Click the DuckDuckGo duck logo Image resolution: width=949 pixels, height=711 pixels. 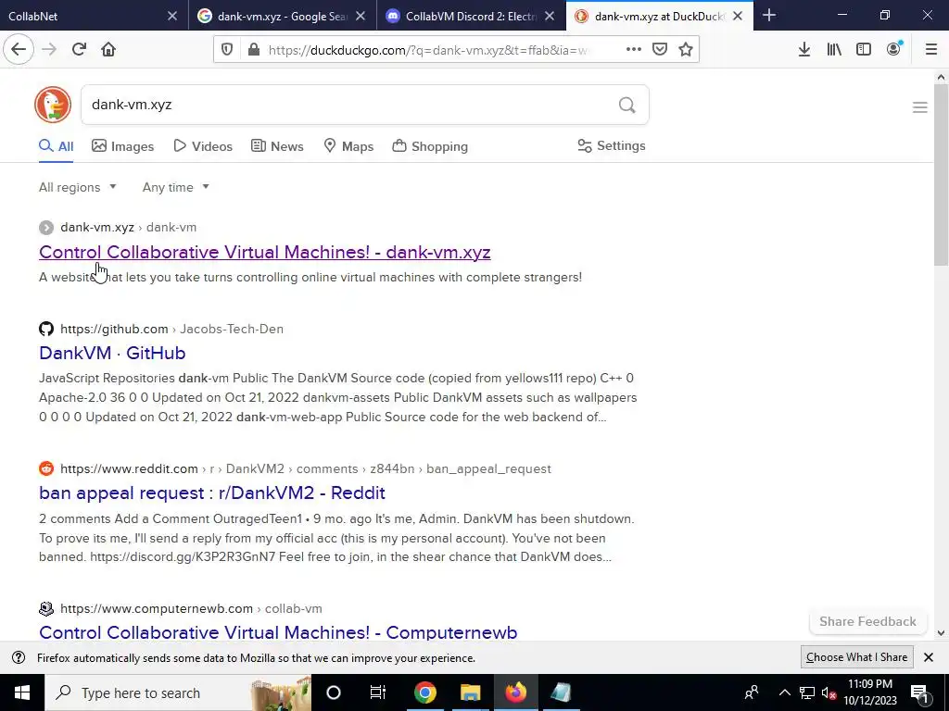[x=53, y=105]
